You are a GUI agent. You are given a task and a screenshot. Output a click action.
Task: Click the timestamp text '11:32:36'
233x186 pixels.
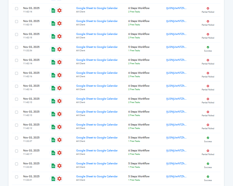28,50
